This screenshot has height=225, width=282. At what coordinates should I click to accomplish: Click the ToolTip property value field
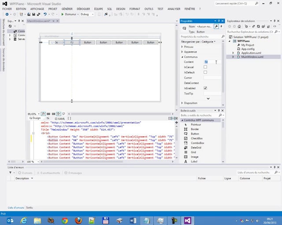pyautogui.click(x=212, y=93)
